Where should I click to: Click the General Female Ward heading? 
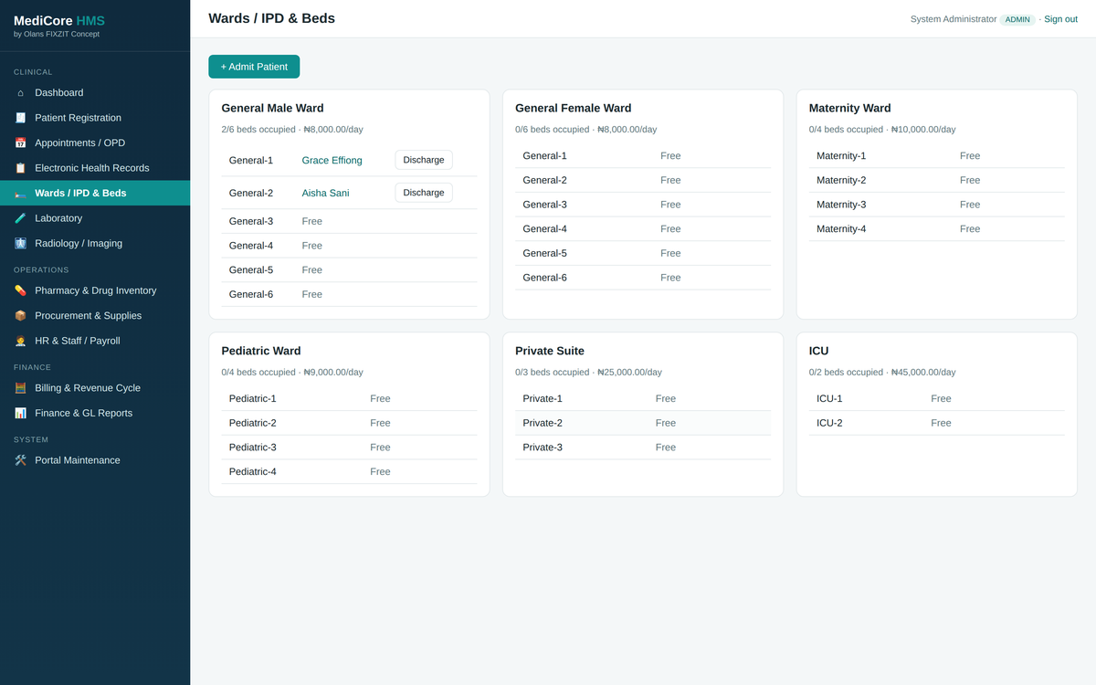click(x=574, y=108)
